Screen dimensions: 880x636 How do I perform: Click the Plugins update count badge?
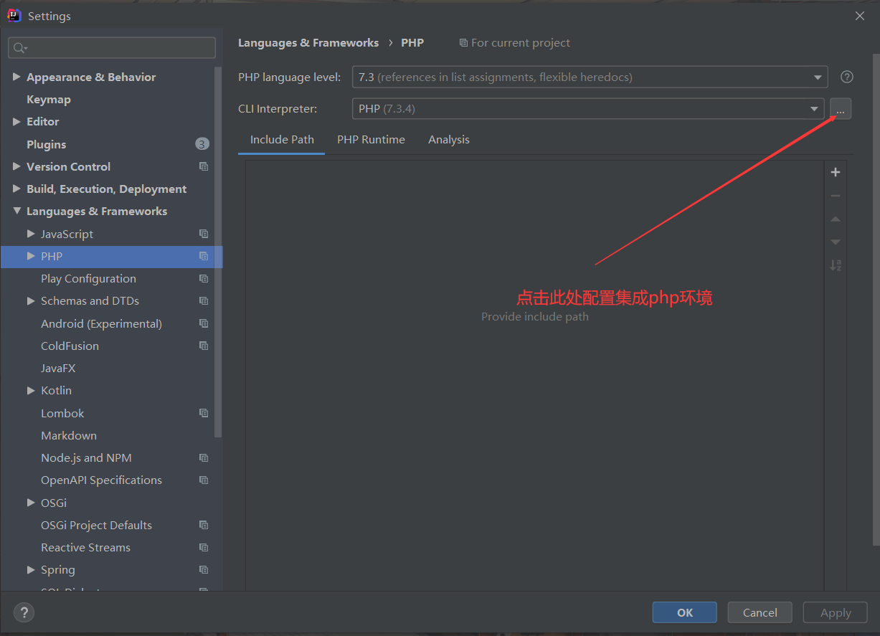pyautogui.click(x=202, y=144)
